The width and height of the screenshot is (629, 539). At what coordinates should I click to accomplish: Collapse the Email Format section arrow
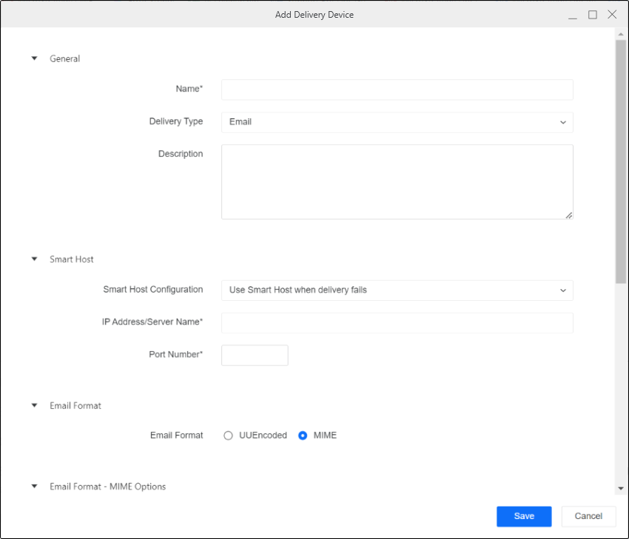click(34, 405)
